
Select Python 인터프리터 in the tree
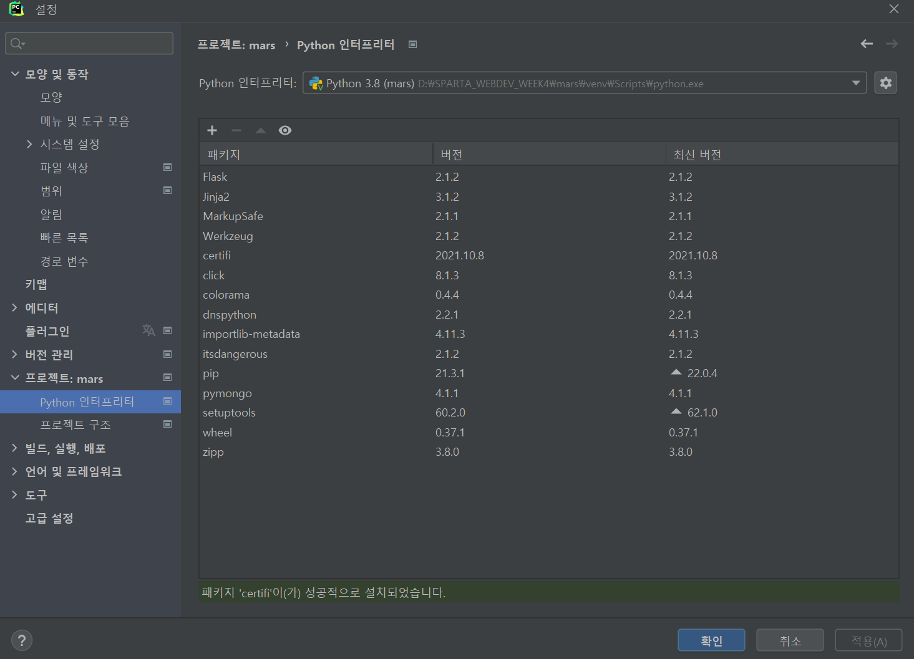tap(90, 402)
